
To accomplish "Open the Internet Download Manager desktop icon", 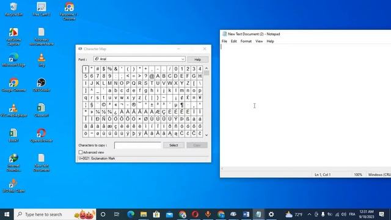I will coord(13,163).
